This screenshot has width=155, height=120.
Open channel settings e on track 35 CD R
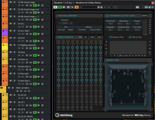(27, 112)
